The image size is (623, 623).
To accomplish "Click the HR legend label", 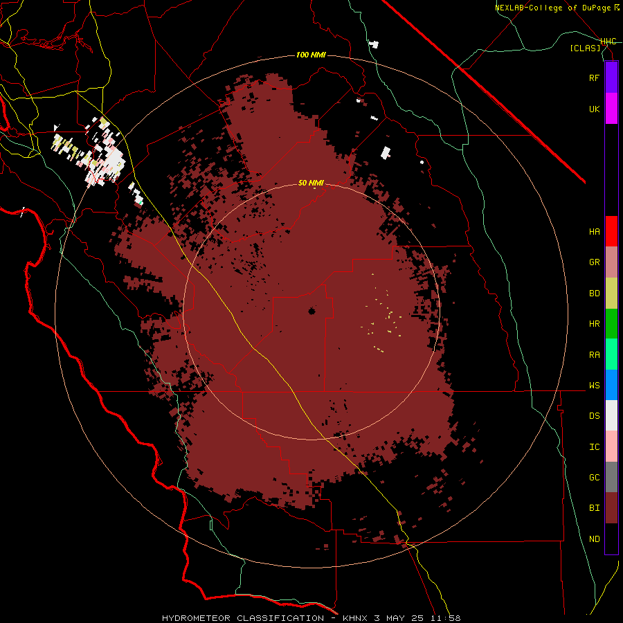I will coord(594,324).
